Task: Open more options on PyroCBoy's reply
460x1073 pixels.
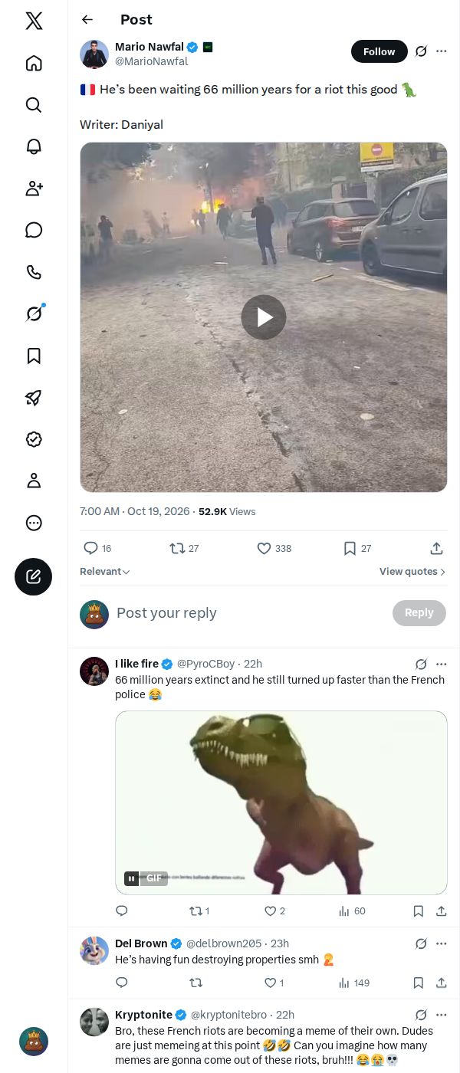Action: pyautogui.click(x=442, y=664)
